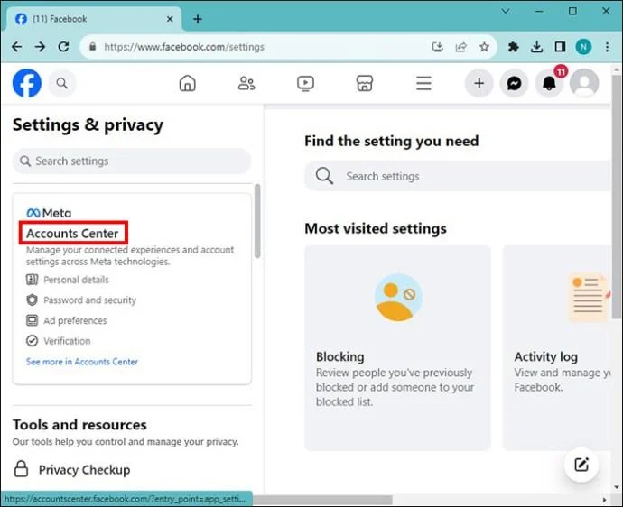623x507 pixels.
Task: Go to the Home feed icon
Action: pos(187,83)
